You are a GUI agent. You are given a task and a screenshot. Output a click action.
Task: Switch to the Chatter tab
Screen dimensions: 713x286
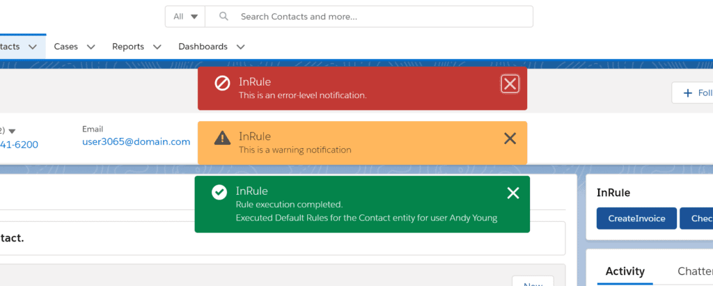694,271
